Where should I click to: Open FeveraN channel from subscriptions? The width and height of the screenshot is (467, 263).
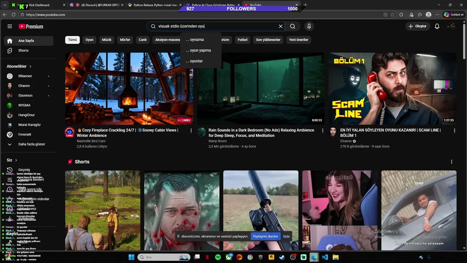[29, 134]
